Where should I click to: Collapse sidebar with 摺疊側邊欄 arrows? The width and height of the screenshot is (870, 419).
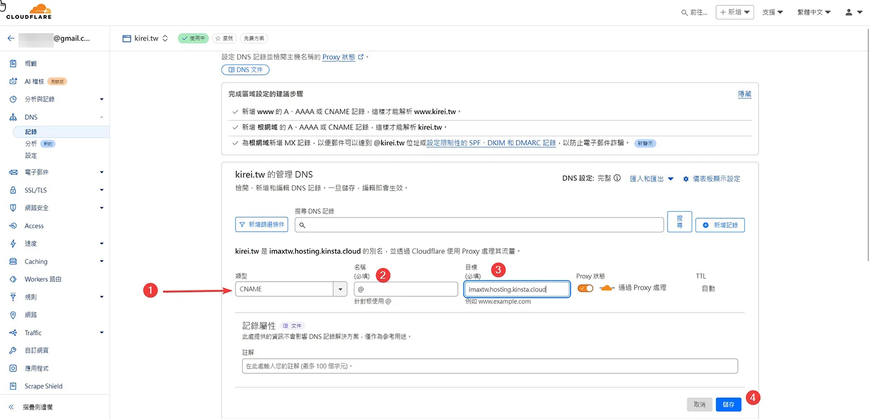[x=11, y=407]
